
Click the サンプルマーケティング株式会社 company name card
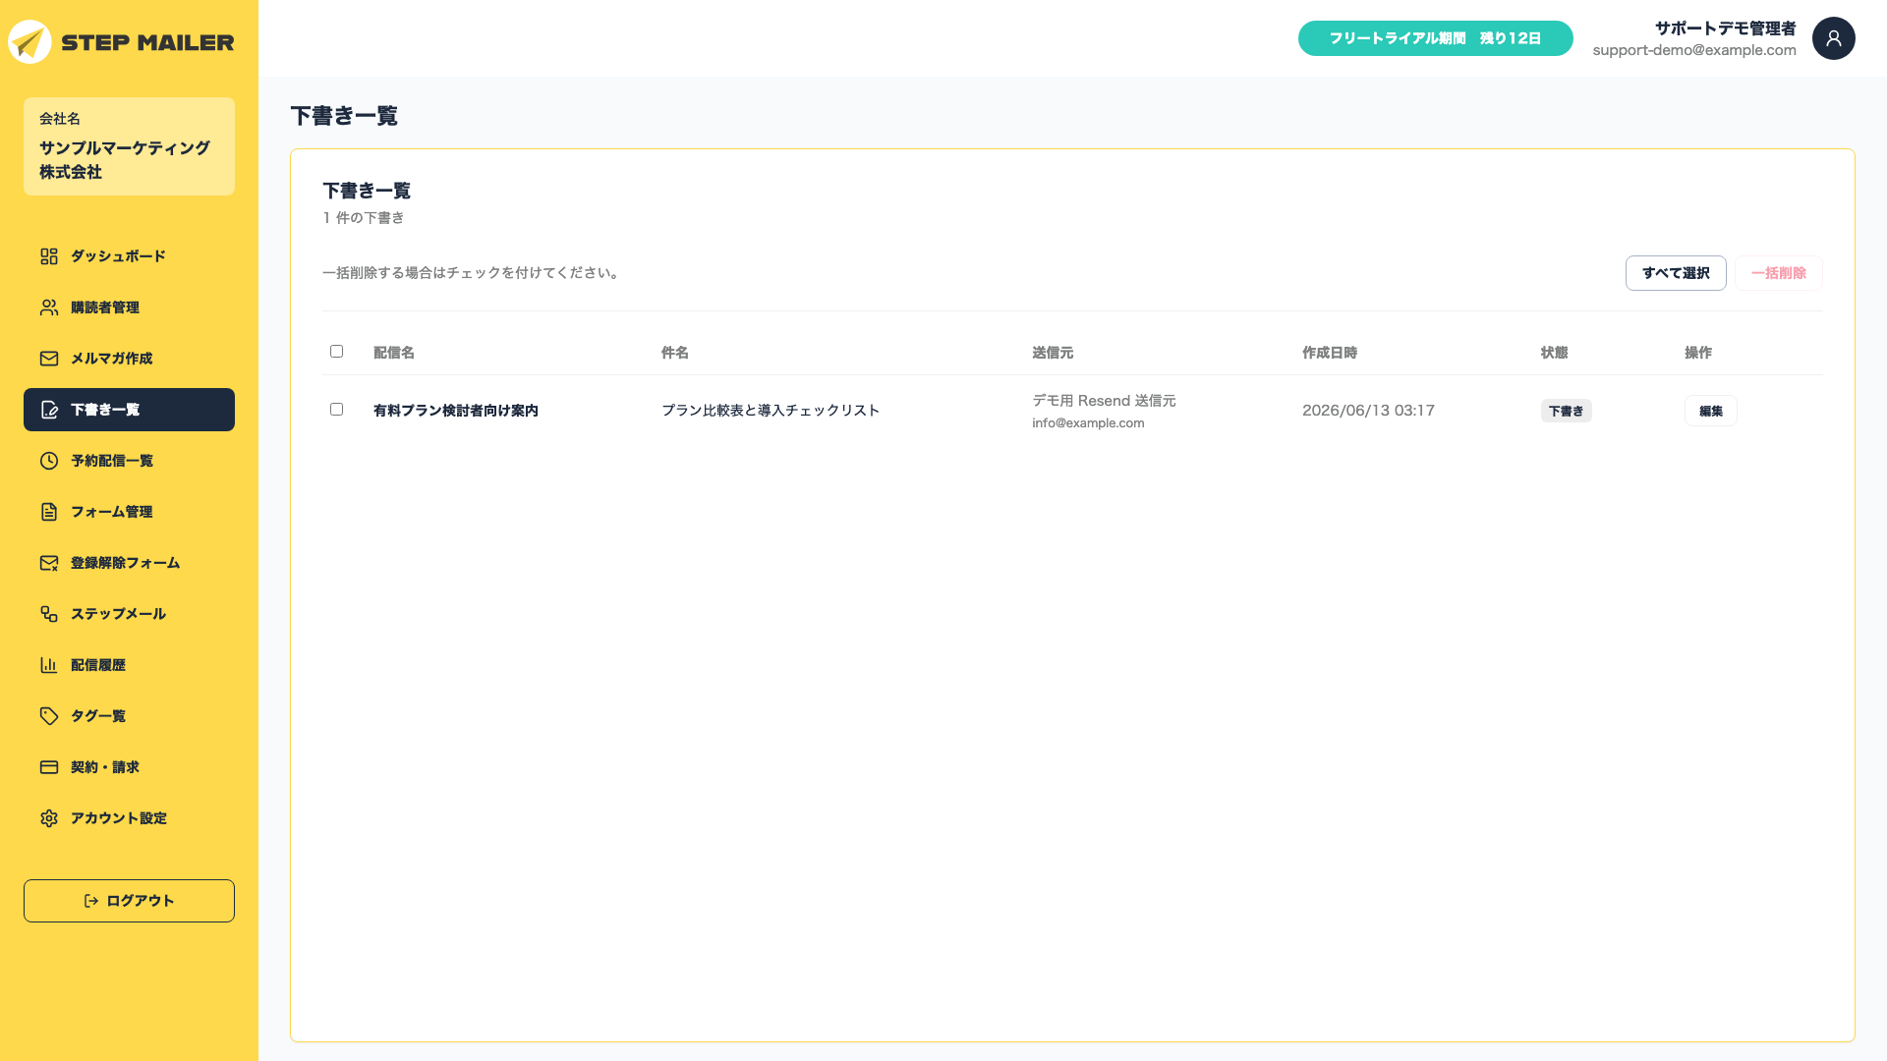129,146
